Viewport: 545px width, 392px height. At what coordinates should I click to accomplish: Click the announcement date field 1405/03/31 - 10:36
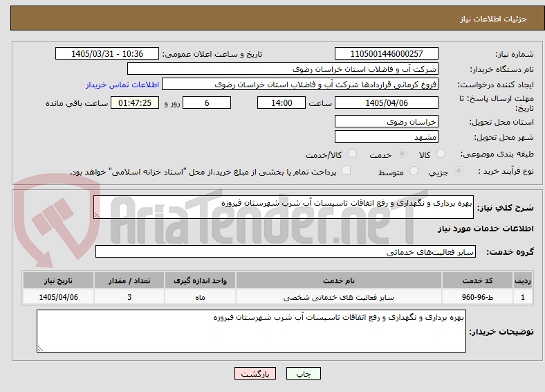point(107,53)
